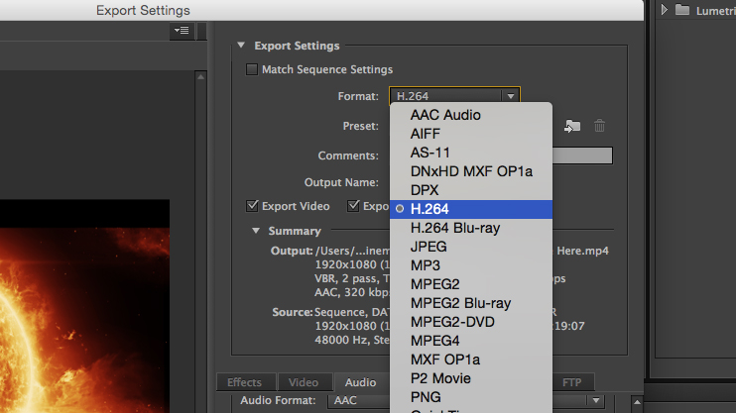The width and height of the screenshot is (736, 413).
Task: Open the Audio Format dropdown arrow
Action: click(596, 401)
